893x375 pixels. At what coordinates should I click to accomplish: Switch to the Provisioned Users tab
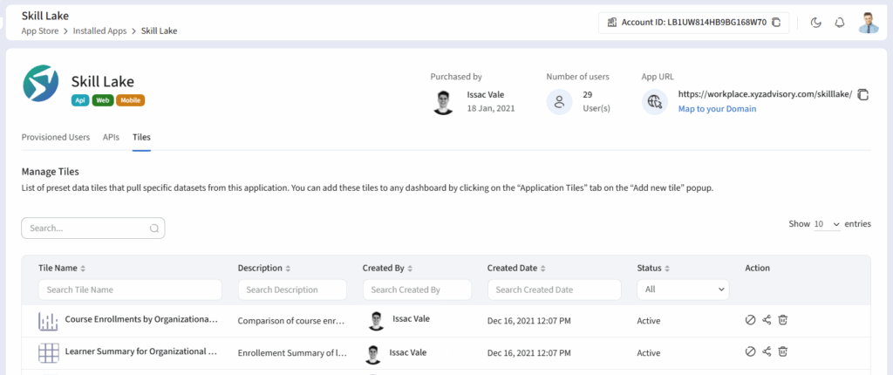tap(55, 137)
